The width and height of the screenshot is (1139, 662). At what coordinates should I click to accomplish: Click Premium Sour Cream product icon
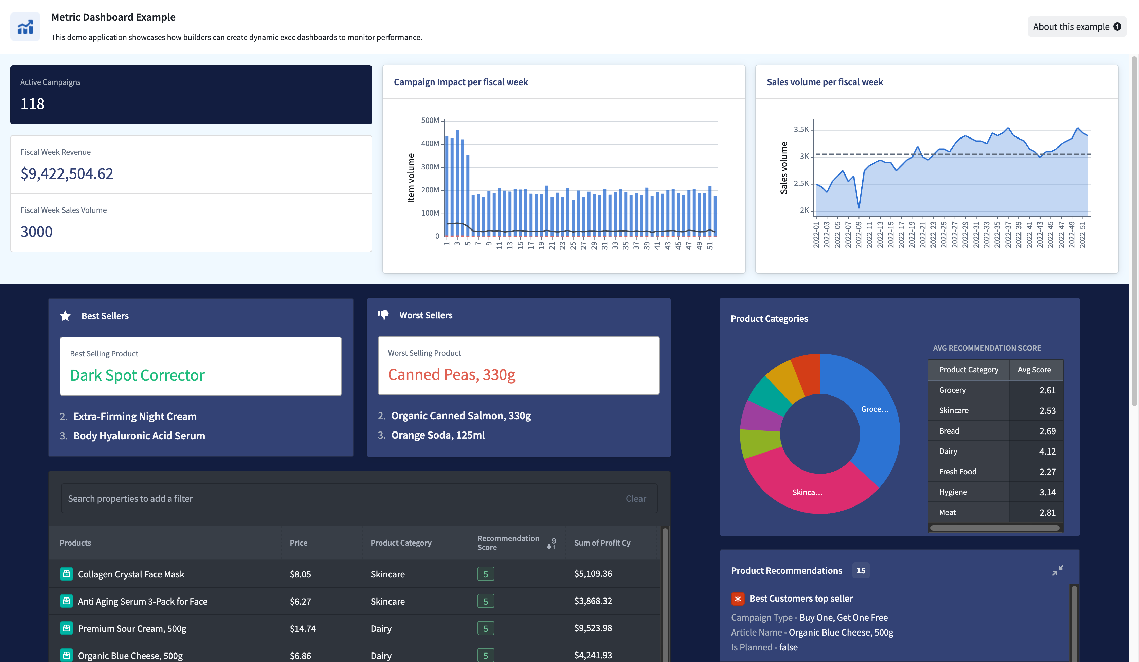pos(67,628)
